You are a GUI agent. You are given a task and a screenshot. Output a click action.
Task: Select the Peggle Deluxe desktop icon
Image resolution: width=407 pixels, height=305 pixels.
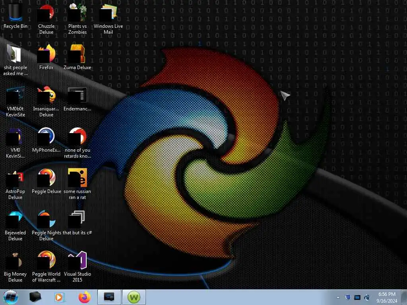(x=46, y=181)
